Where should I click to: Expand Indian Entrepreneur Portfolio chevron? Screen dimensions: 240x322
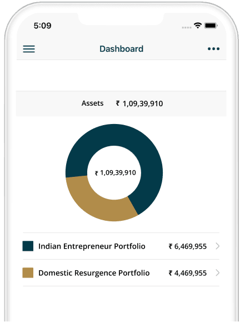coord(217,246)
